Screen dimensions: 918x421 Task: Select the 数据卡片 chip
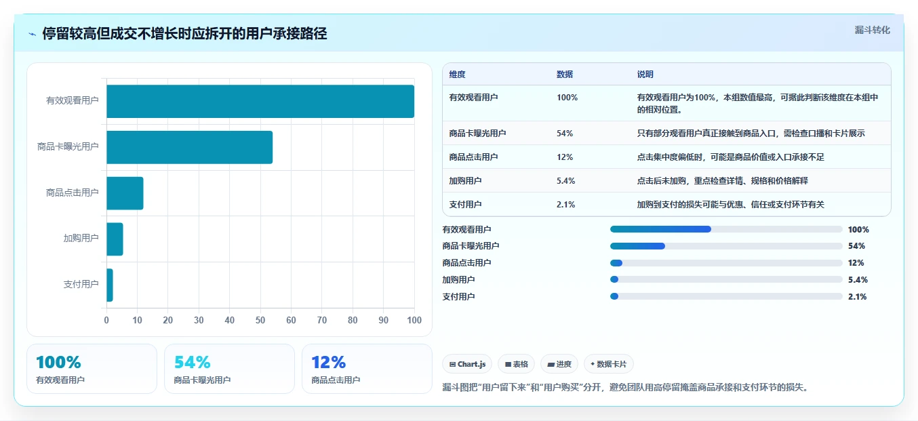pyautogui.click(x=609, y=364)
